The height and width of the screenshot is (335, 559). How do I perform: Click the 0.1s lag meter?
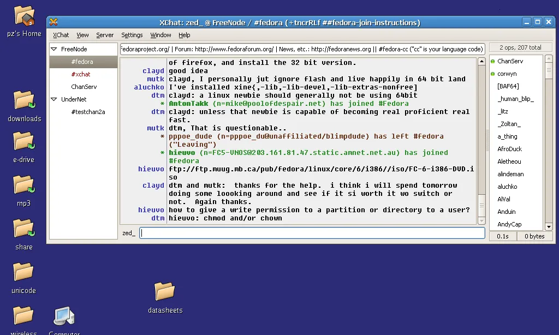point(503,236)
